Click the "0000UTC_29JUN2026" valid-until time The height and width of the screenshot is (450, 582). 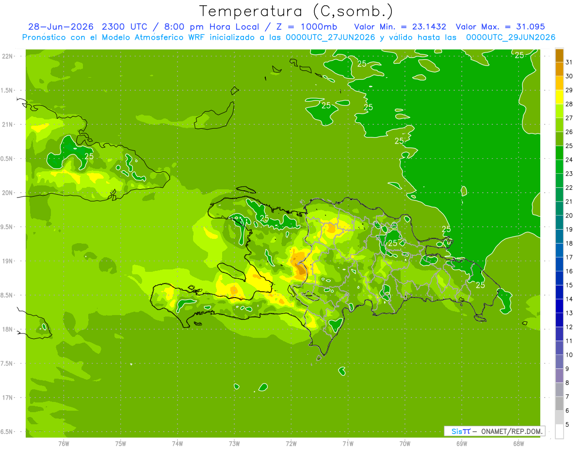pos(511,37)
